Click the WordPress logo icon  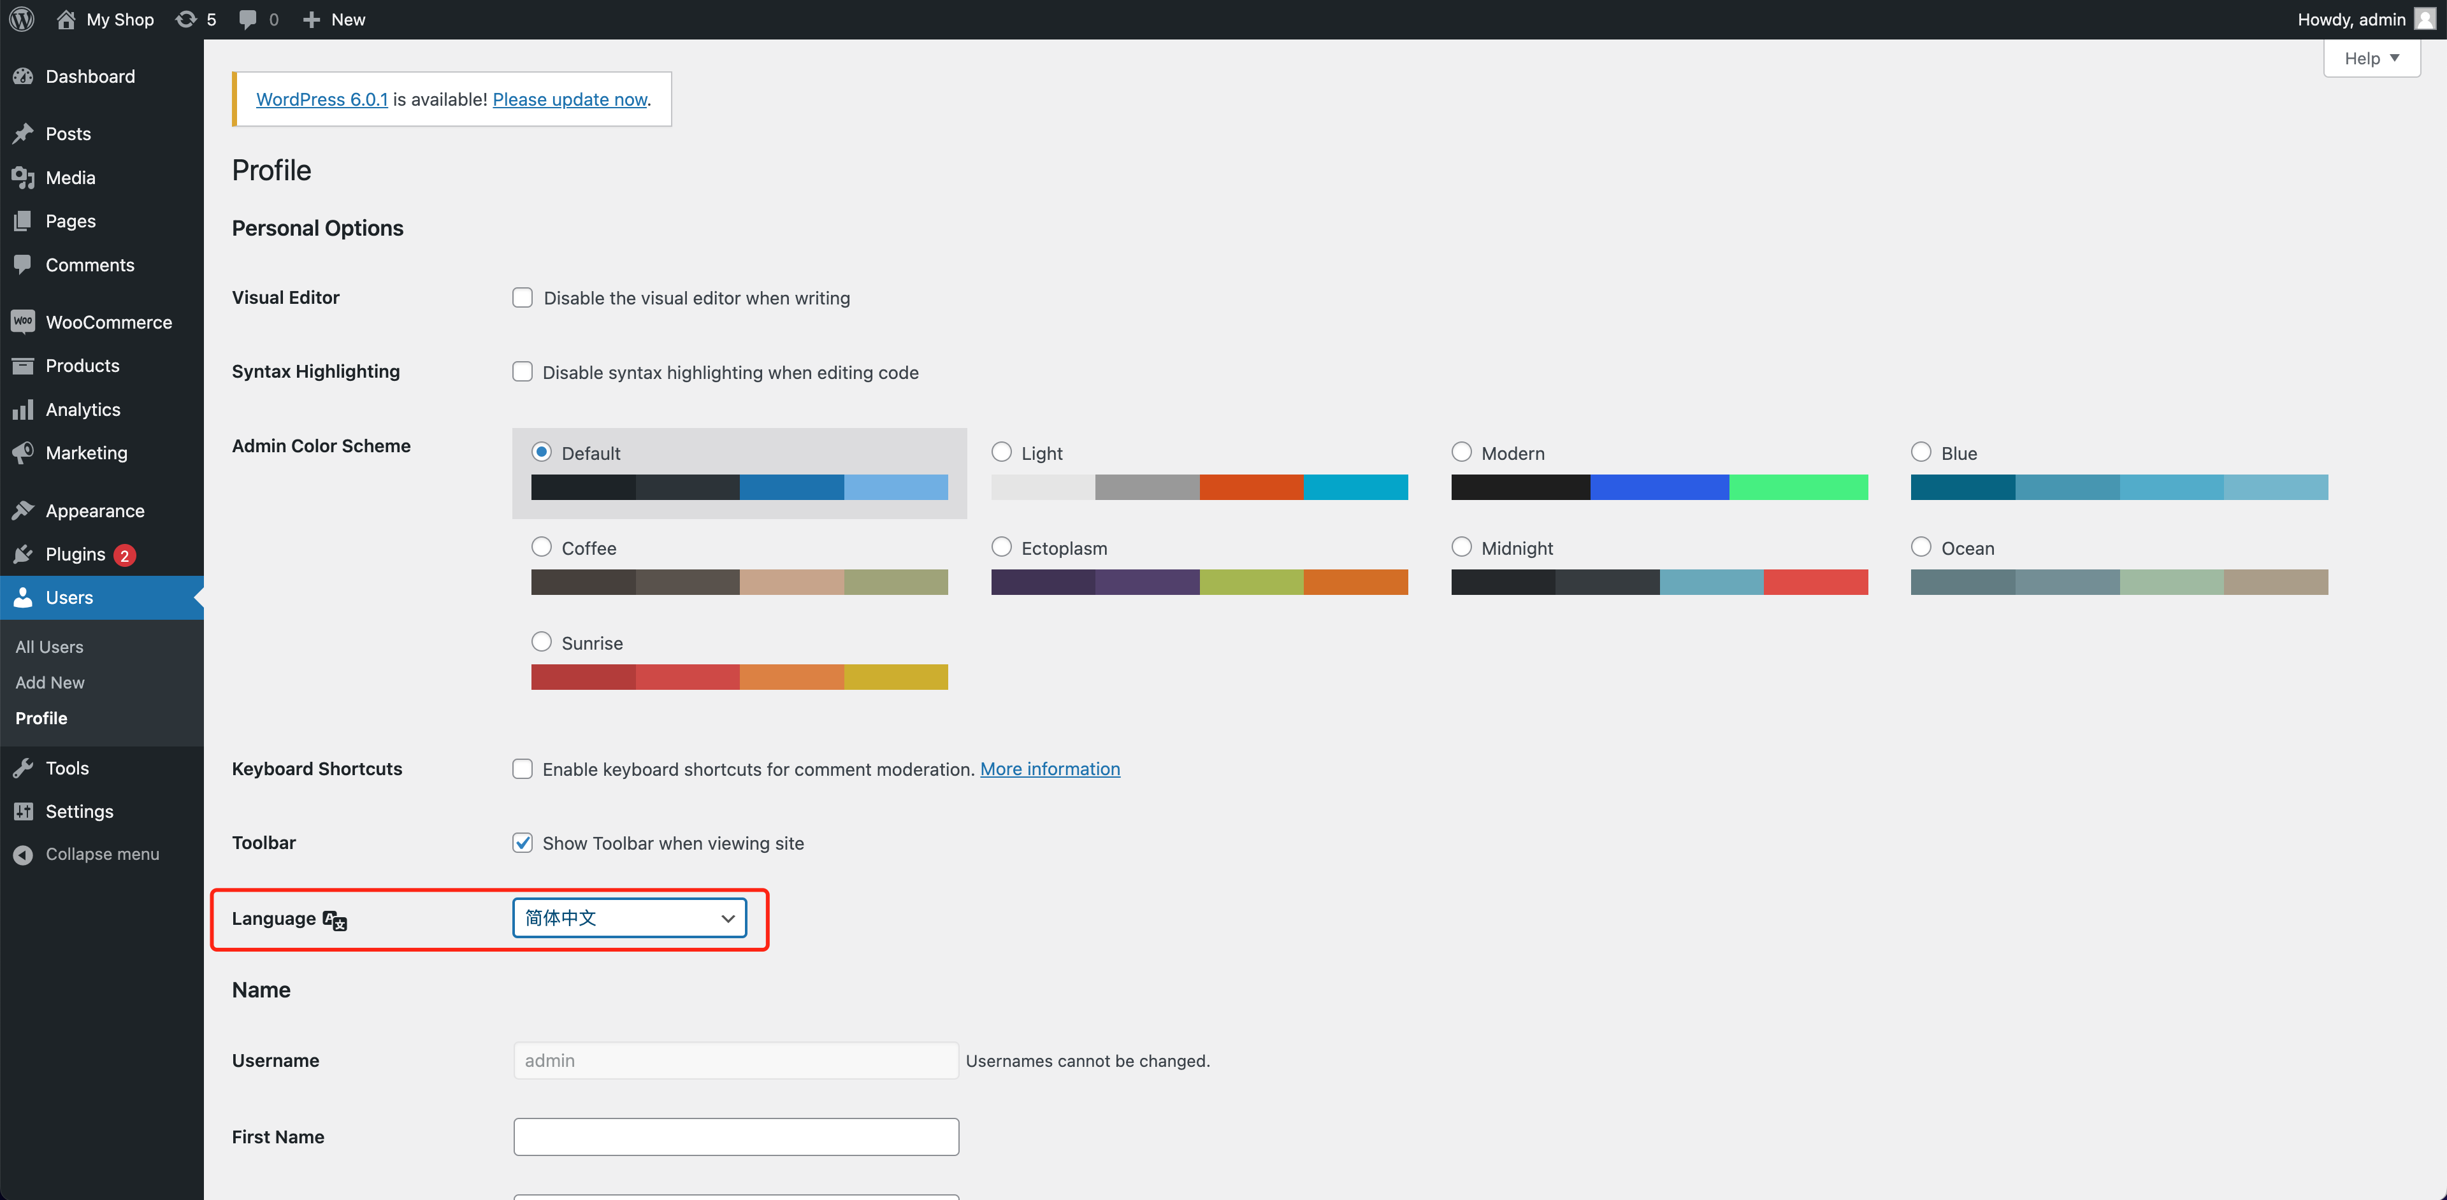coord(22,19)
